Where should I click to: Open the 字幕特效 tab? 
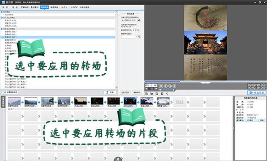pyautogui.click(x=25, y=7)
